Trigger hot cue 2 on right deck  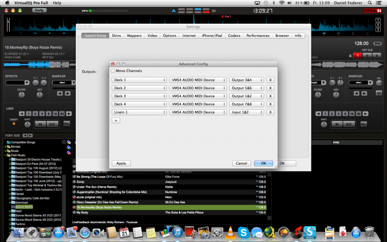tap(367, 56)
